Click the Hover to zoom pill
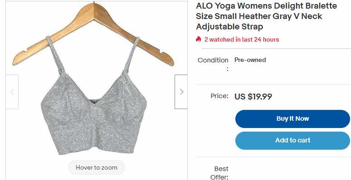This screenshot has width=351, height=180. point(97,167)
